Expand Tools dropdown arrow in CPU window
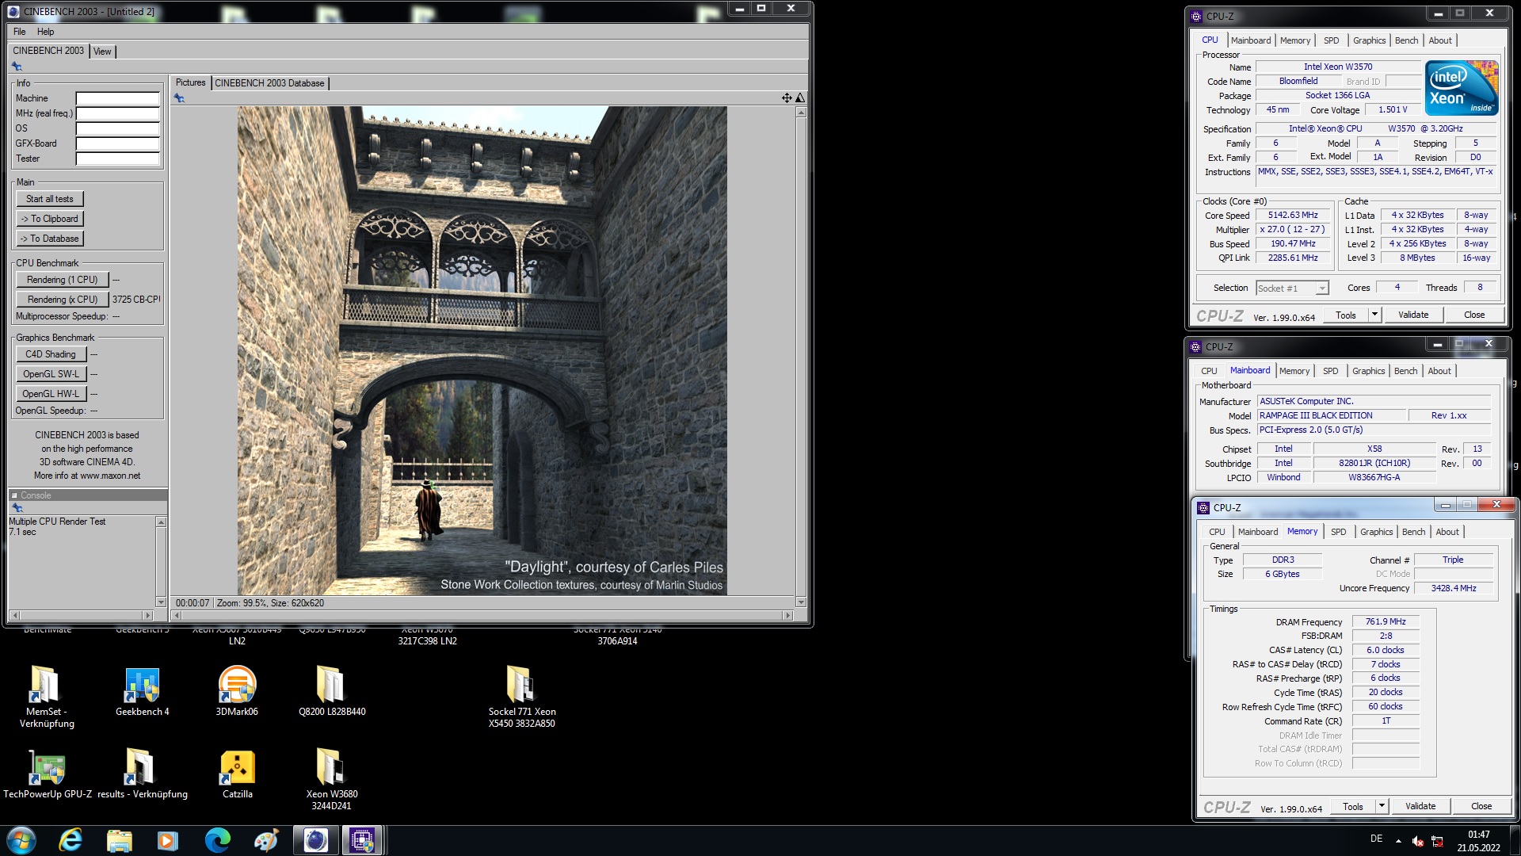The height and width of the screenshot is (856, 1521). [x=1374, y=315]
